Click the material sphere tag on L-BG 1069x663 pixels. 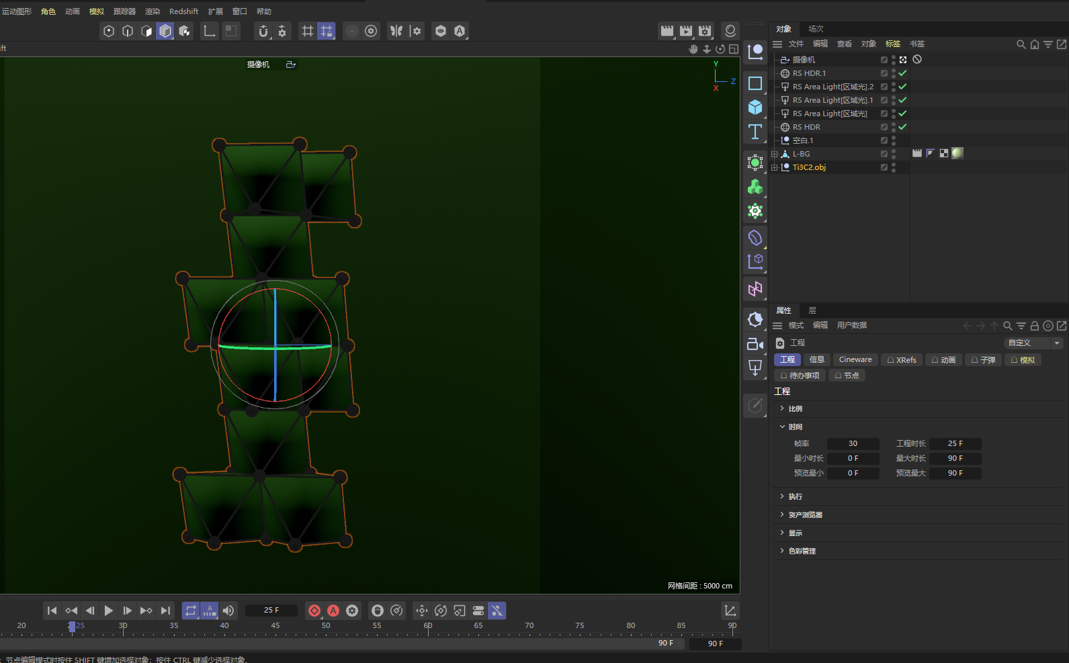(957, 153)
